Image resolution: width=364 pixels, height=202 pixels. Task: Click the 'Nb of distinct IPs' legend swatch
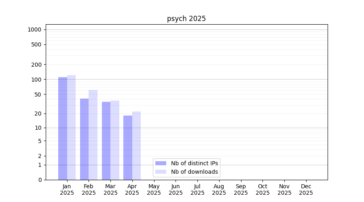pyautogui.click(x=161, y=163)
